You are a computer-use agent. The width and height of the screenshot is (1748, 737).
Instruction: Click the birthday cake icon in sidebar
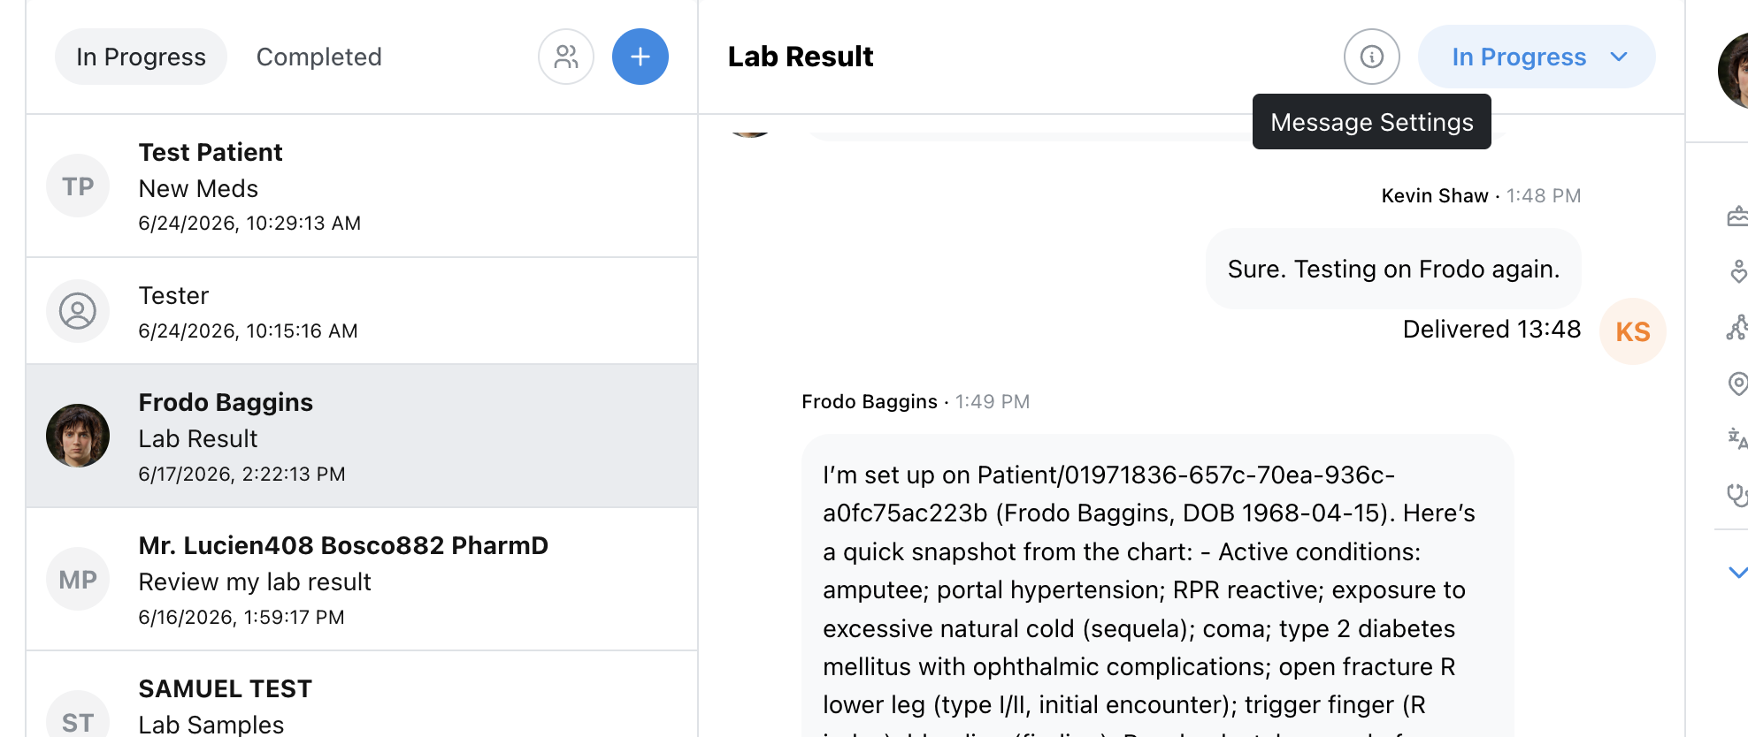(x=1737, y=217)
